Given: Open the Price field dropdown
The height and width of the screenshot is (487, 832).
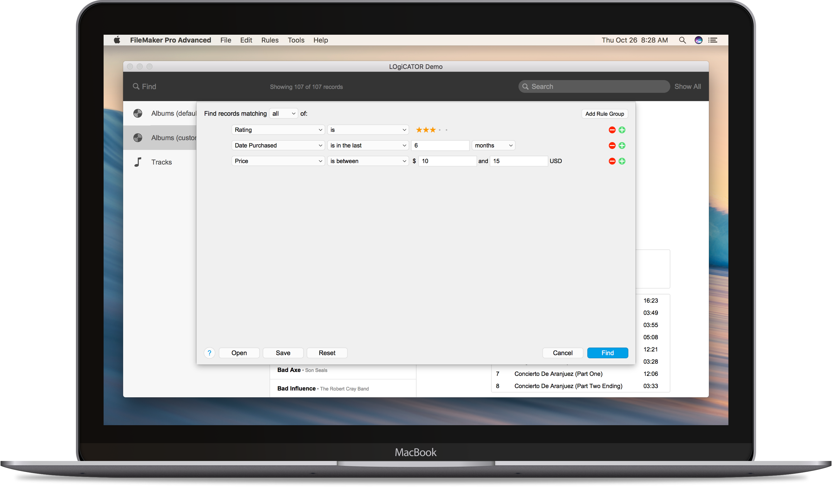Looking at the screenshot, I should 278,161.
